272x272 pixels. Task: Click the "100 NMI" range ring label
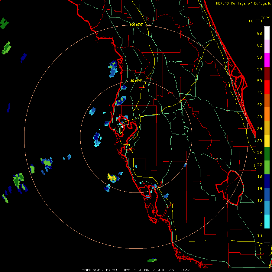(136, 25)
